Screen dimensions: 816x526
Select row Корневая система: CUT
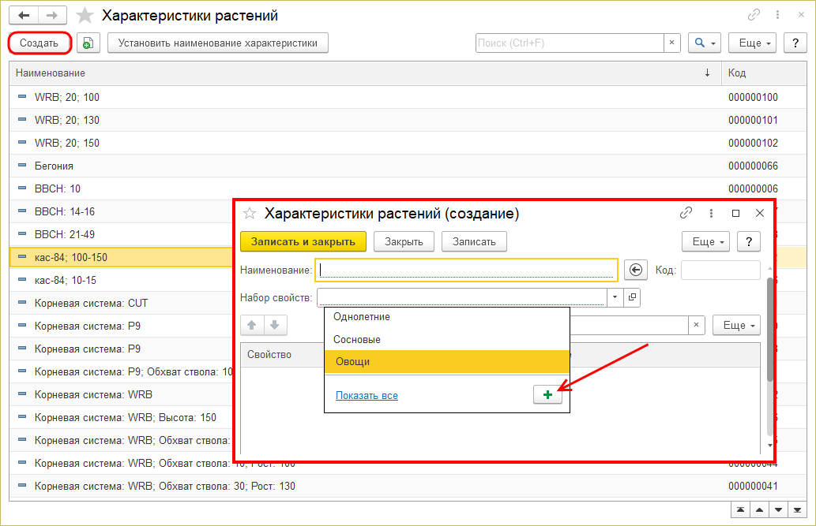pyautogui.click(x=121, y=303)
